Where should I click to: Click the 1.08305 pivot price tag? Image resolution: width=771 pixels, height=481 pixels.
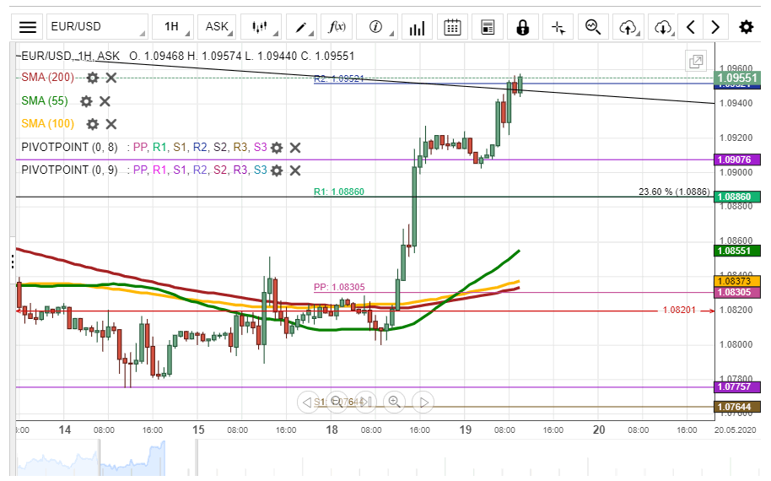point(737,292)
